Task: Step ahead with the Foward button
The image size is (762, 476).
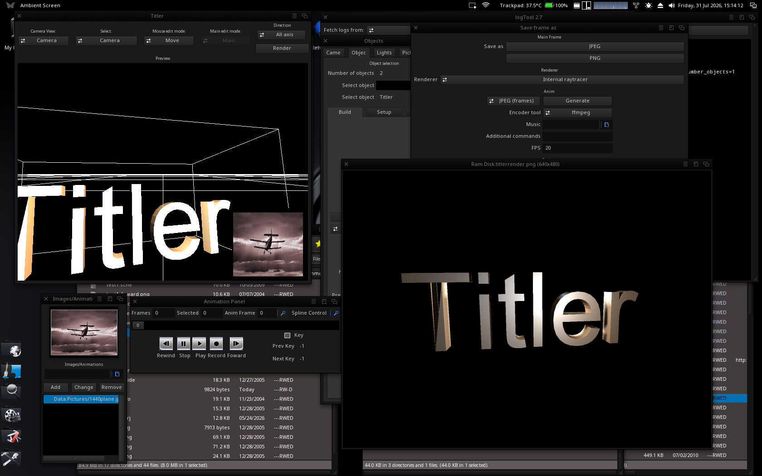Action: (236, 344)
